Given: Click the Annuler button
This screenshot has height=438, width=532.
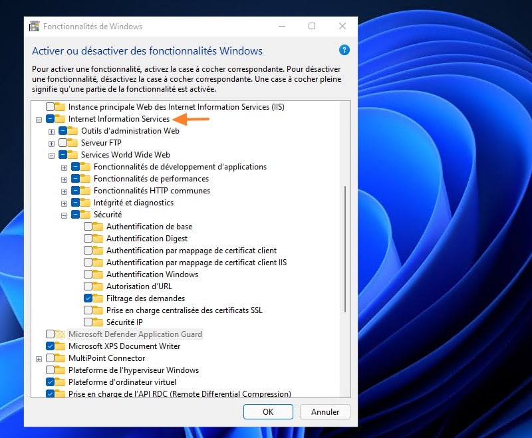Looking at the screenshot, I should coord(325,411).
